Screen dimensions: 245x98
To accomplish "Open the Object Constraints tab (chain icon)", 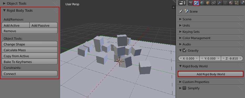I will (x=213, y=3).
